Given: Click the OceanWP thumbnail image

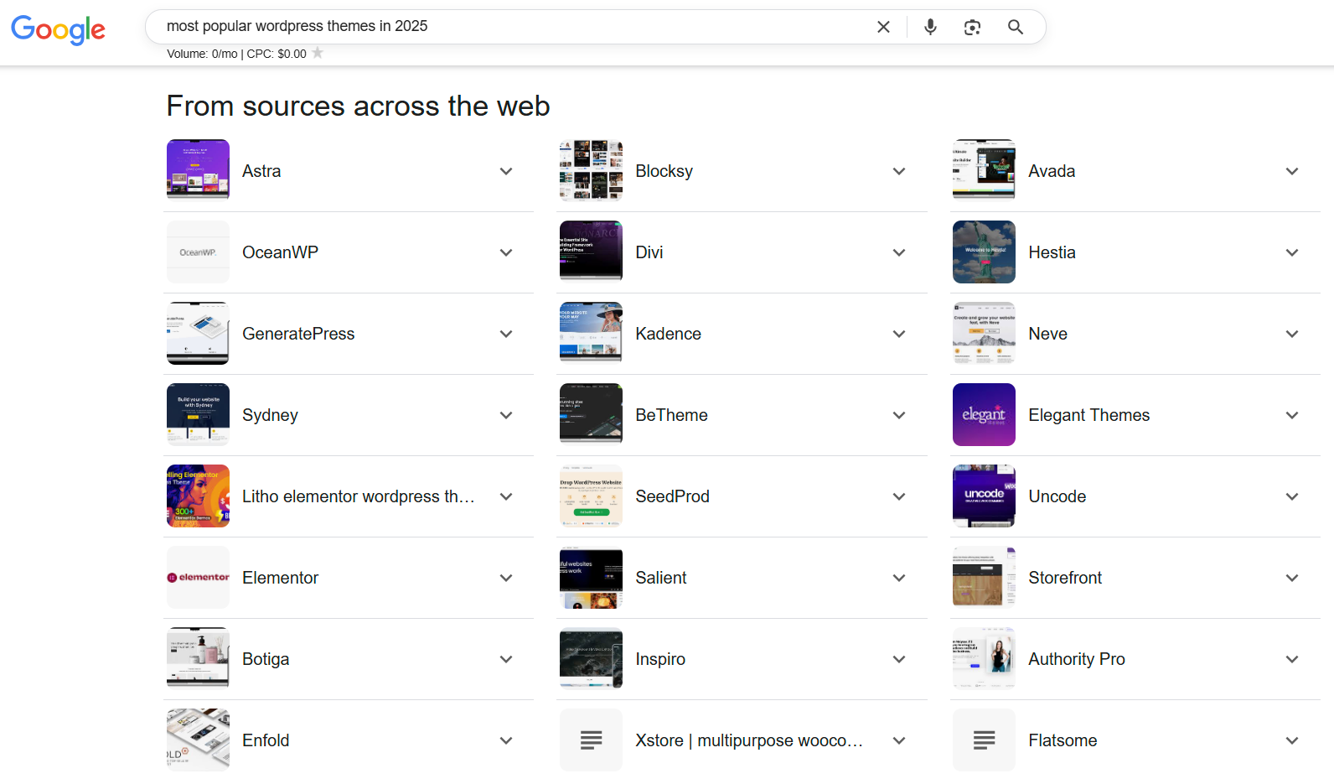Looking at the screenshot, I should (x=198, y=252).
